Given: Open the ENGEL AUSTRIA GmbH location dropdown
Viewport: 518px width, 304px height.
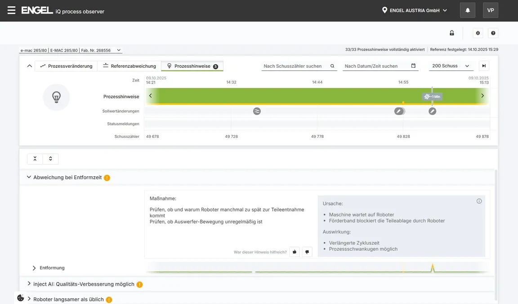Looking at the screenshot, I should tap(415, 10).
